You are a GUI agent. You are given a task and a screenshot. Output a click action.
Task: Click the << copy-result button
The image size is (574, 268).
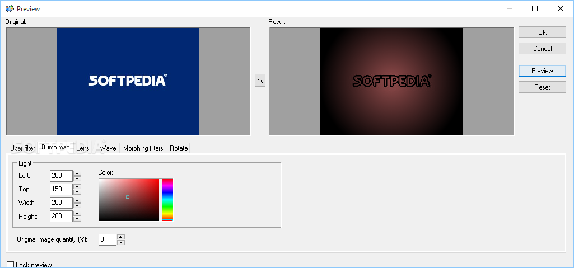tap(260, 81)
